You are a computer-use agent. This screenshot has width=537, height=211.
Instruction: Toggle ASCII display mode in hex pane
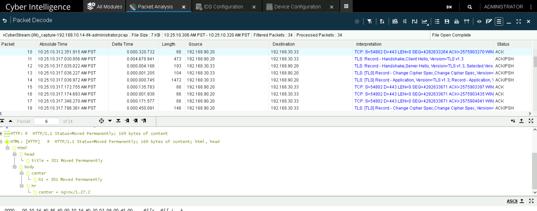tap(512, 201)
